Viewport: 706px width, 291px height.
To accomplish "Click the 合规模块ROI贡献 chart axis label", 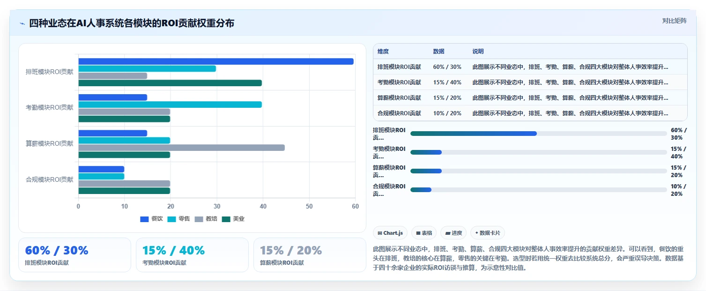I will click(50, 179).
